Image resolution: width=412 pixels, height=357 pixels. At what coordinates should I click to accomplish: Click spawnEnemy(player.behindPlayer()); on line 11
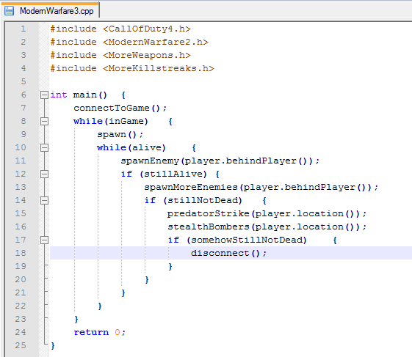(x=220, y=161)
